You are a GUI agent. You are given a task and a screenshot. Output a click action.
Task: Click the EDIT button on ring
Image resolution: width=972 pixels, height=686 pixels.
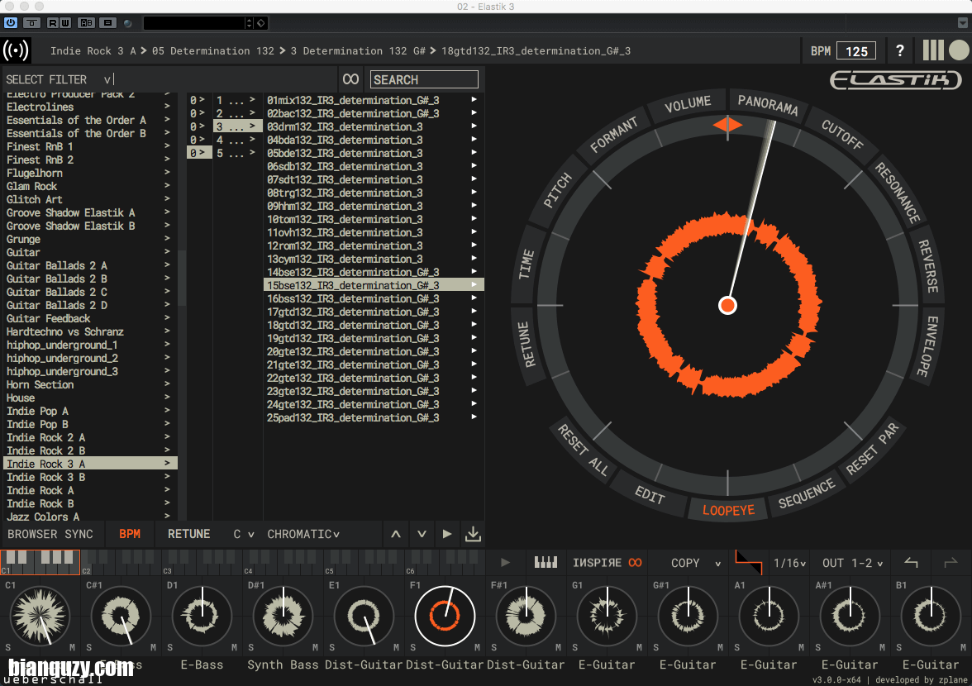[650, 494]
